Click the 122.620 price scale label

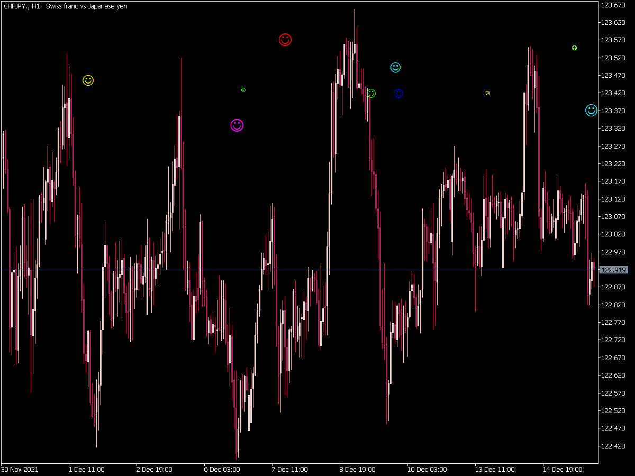coord(614,376)
